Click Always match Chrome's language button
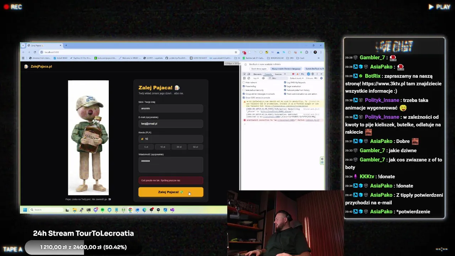Viewport: 455px width, 256px height. pyautogui.click(x=286, y=69)
